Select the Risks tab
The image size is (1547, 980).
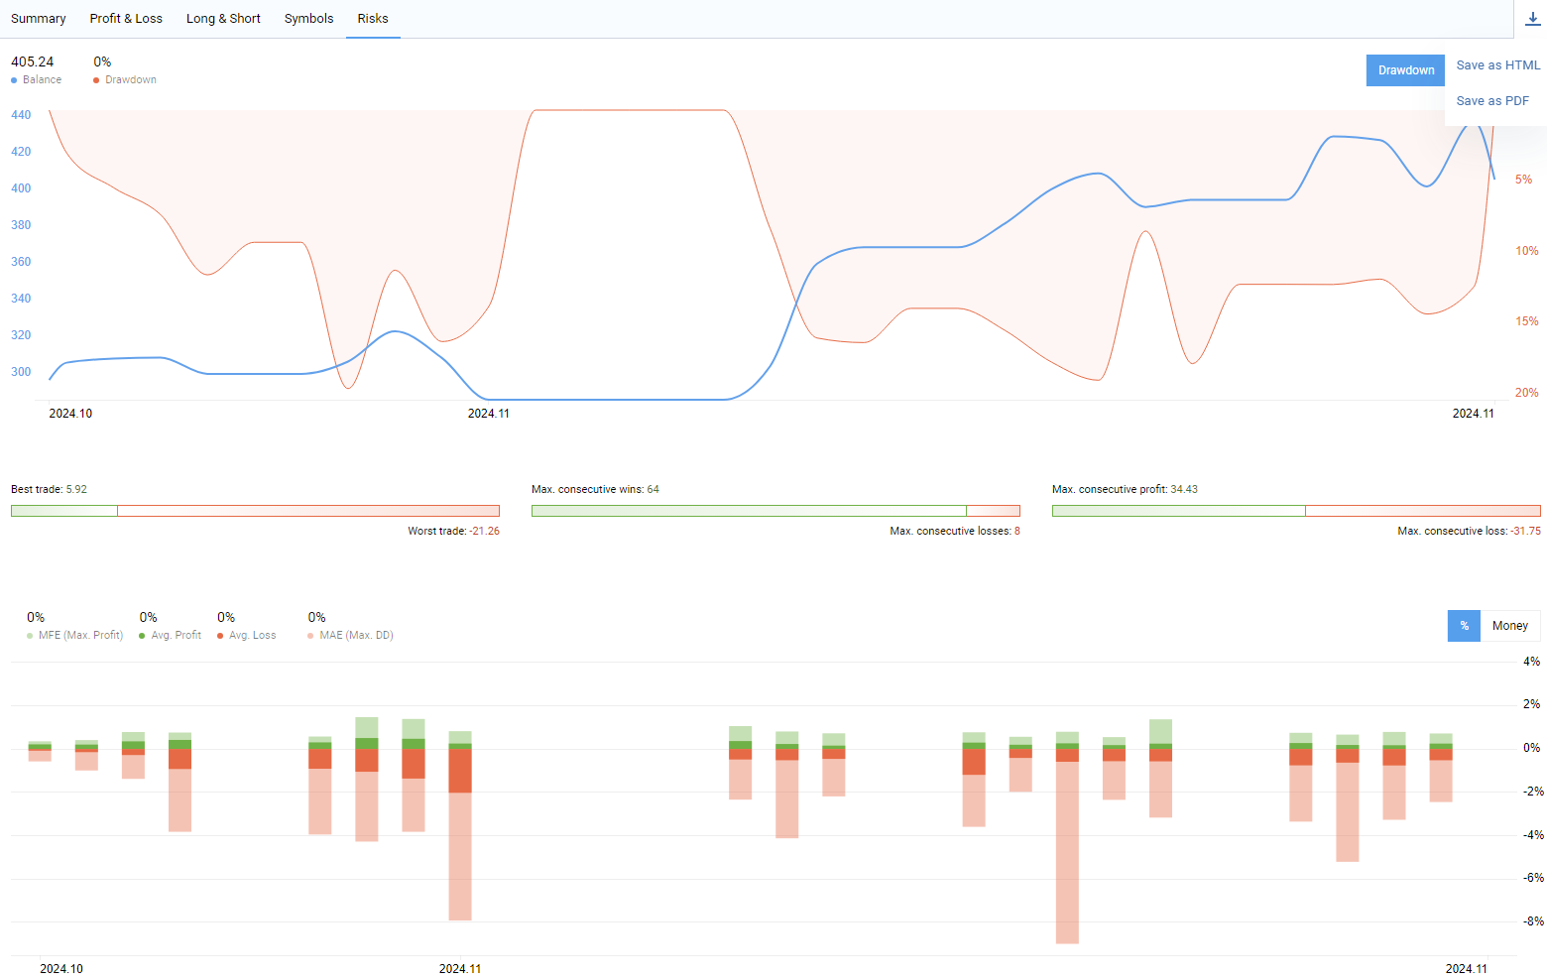(373, 19)
